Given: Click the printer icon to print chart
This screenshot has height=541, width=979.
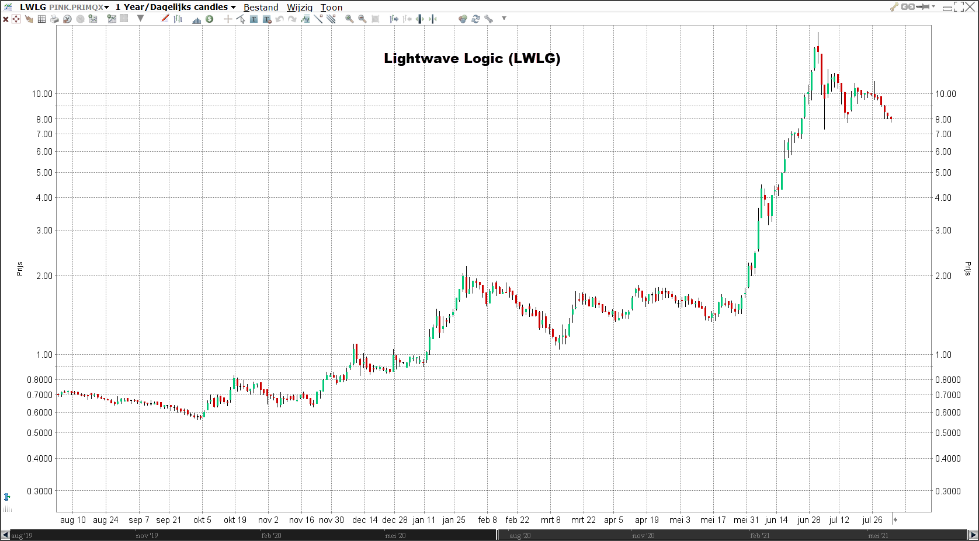Looking at the screenshot, I should (x=54, y=19).
